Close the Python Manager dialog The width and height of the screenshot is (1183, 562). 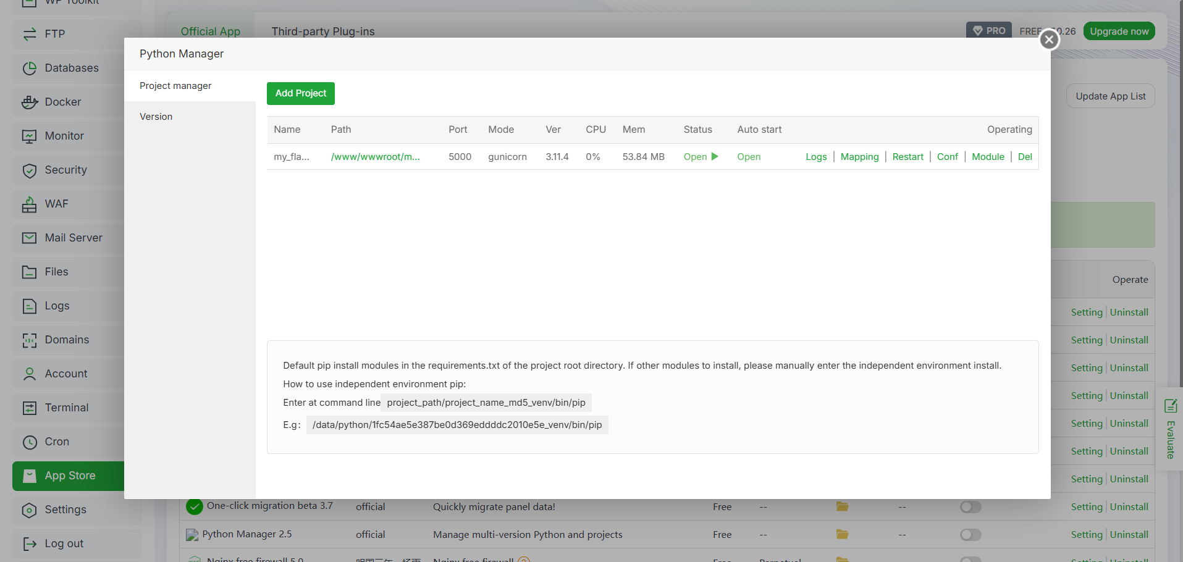(1049, 40)
